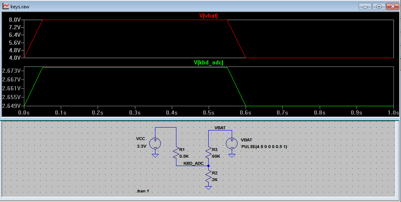
Task: Click the R3 resistor symbol
Action: tap(208, 152)
